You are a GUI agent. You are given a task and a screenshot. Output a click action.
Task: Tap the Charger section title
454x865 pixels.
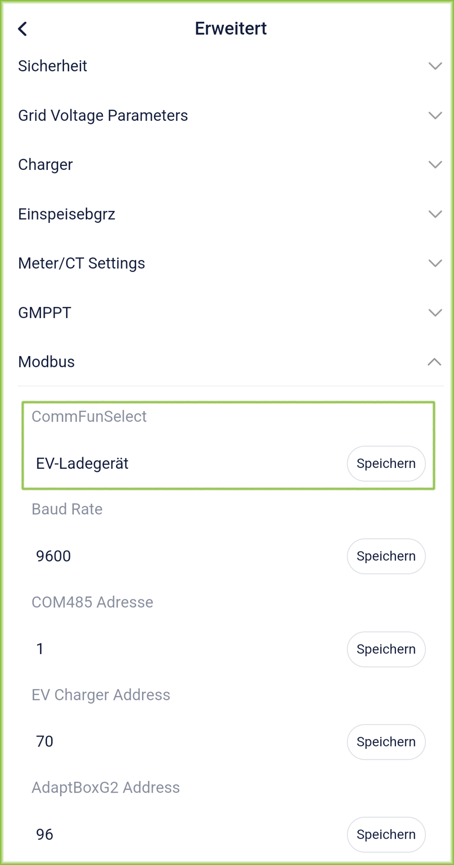pos(45,165)
